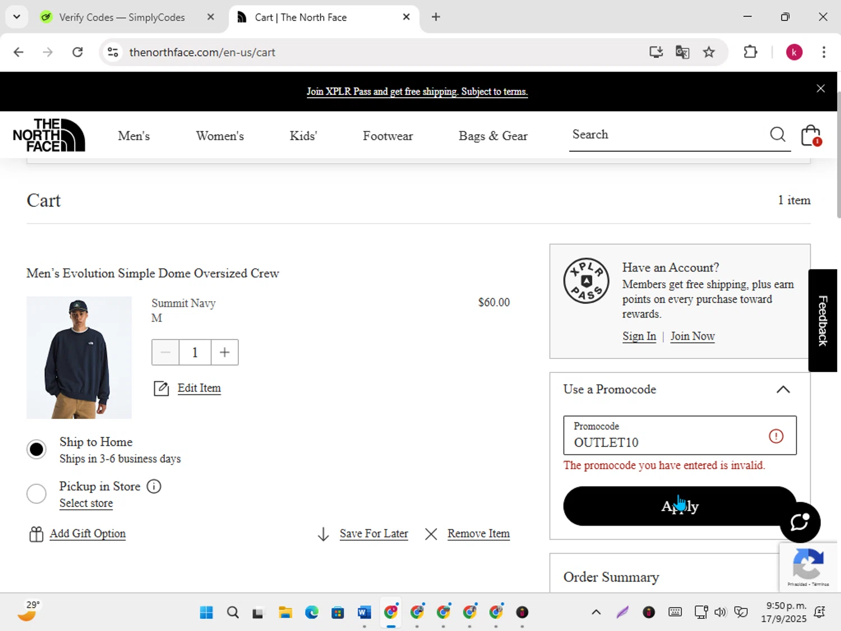Select Ship to Home radio button

(36, 449)
